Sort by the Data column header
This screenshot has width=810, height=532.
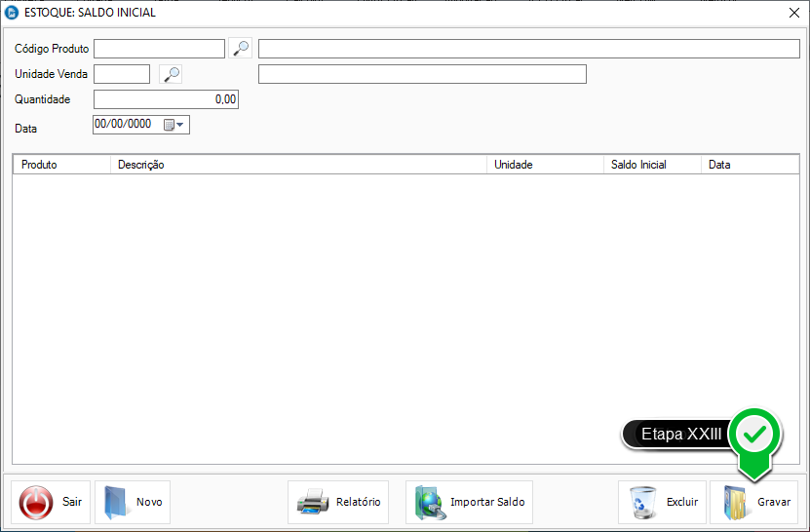pyautogui.click(x=751, y=165)
